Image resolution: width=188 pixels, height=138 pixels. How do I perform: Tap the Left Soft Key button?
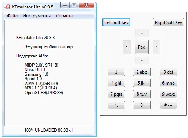pyautogui.click(x=116, y=22)
